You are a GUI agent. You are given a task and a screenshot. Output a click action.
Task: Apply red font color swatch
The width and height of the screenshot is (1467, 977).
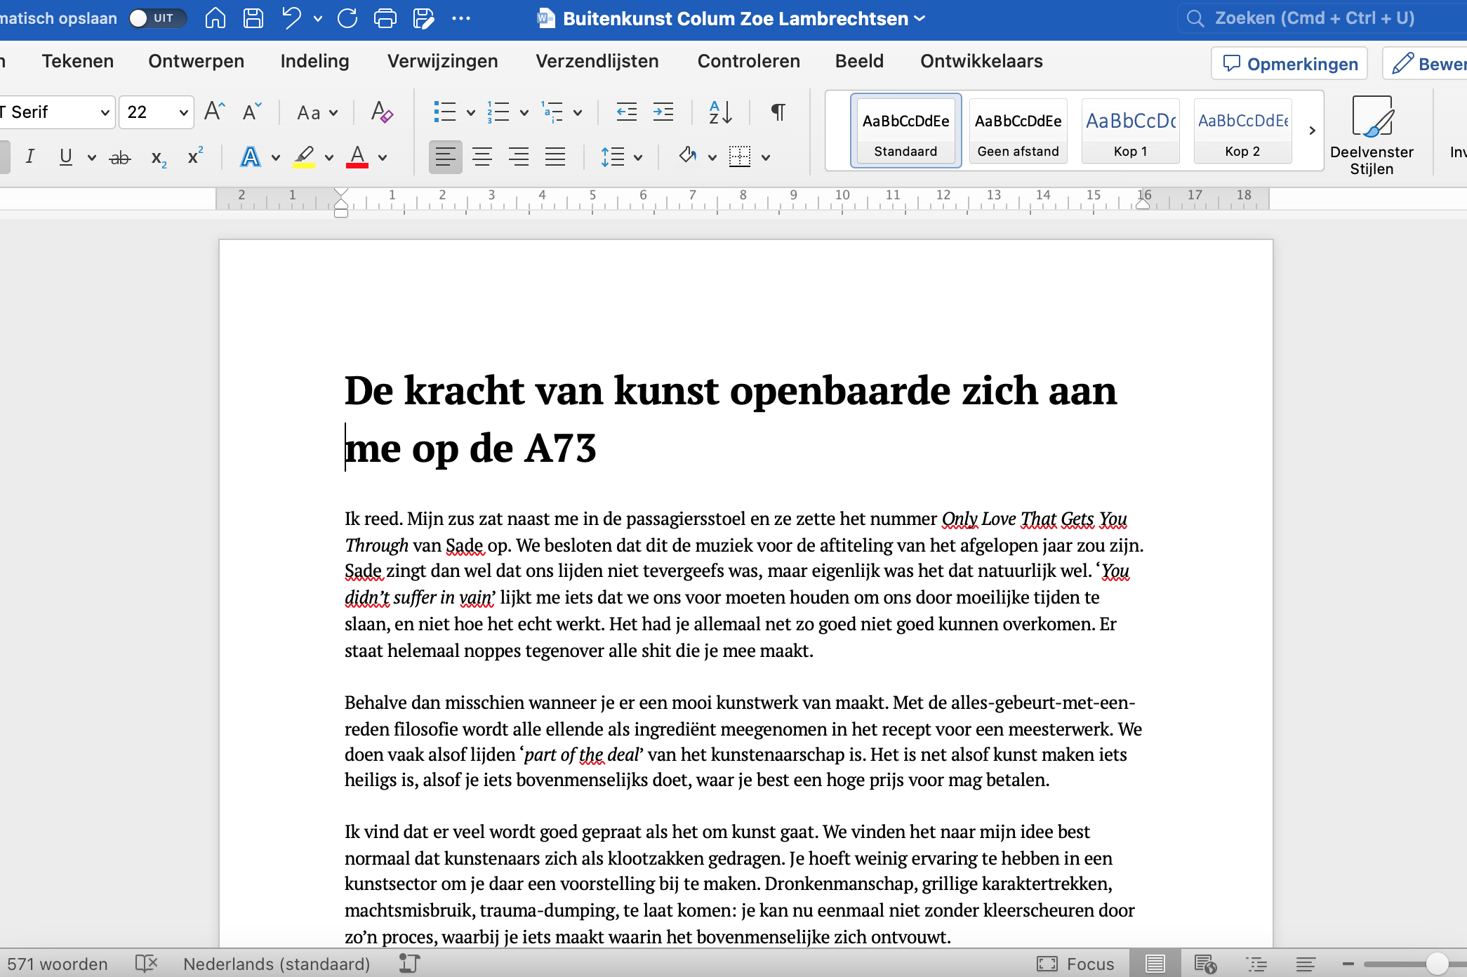pyautogui.click(x=357, y=157)
